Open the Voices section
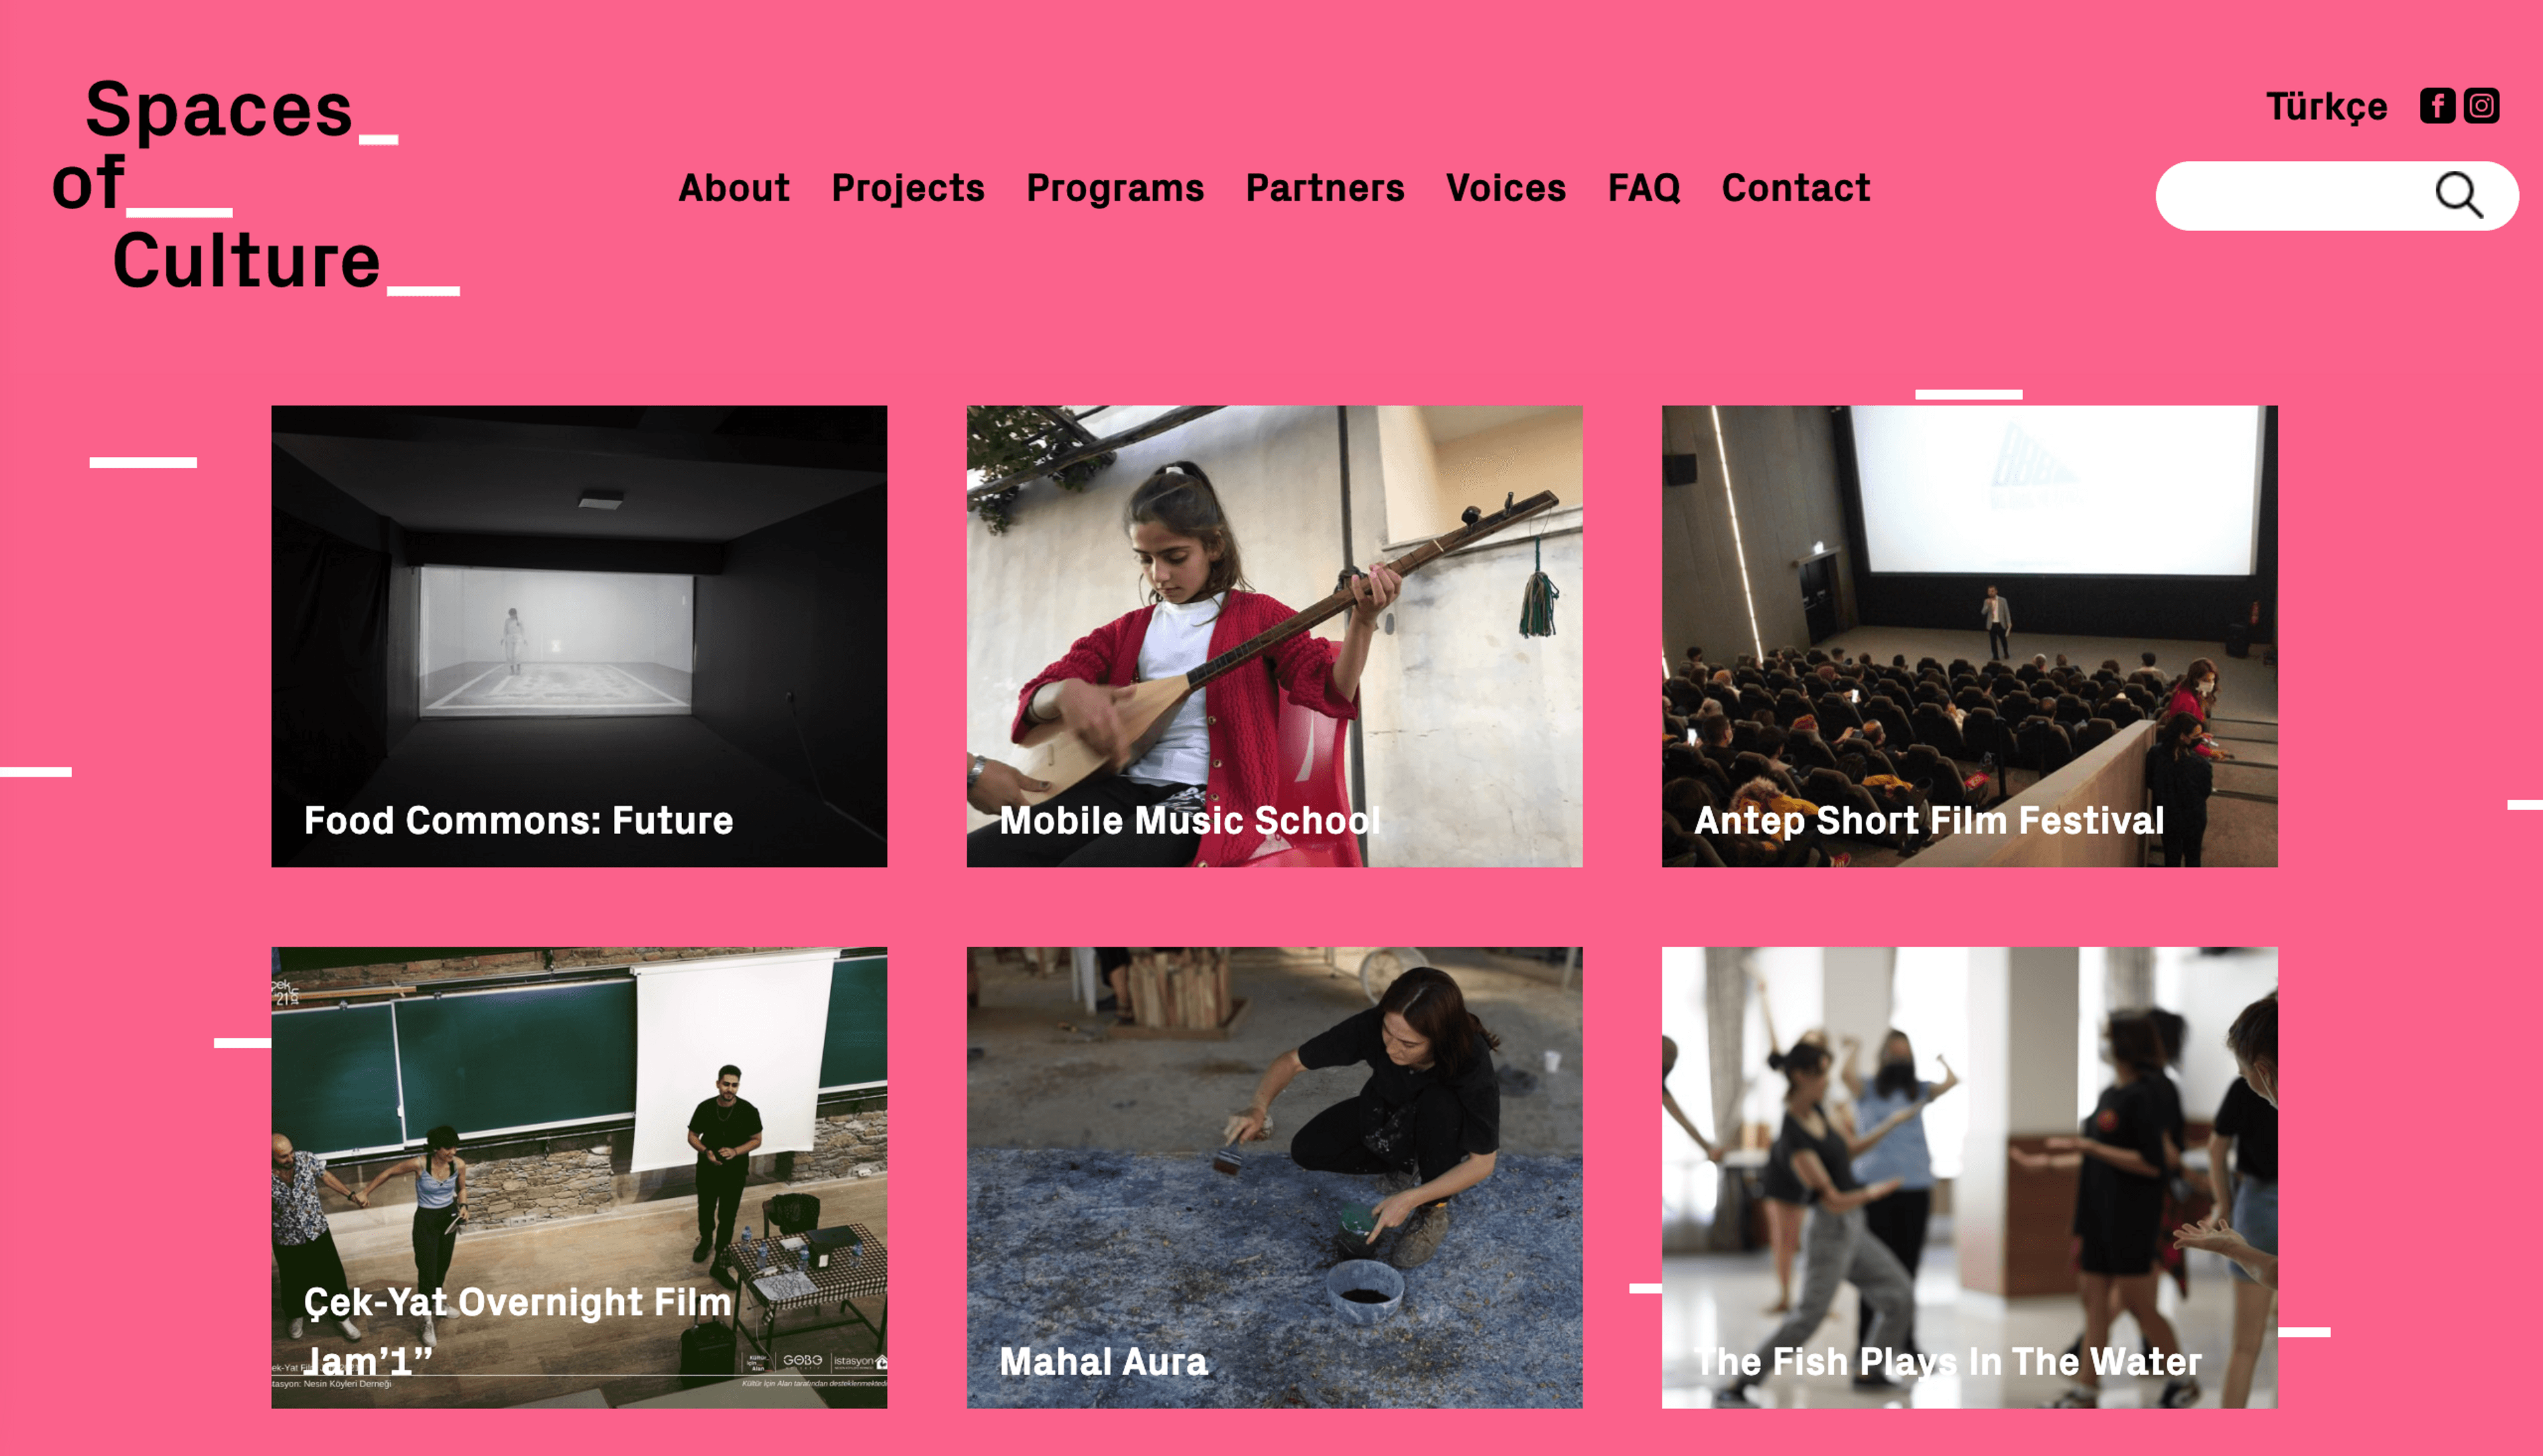The image size is (2543, 1456). 1506,188
